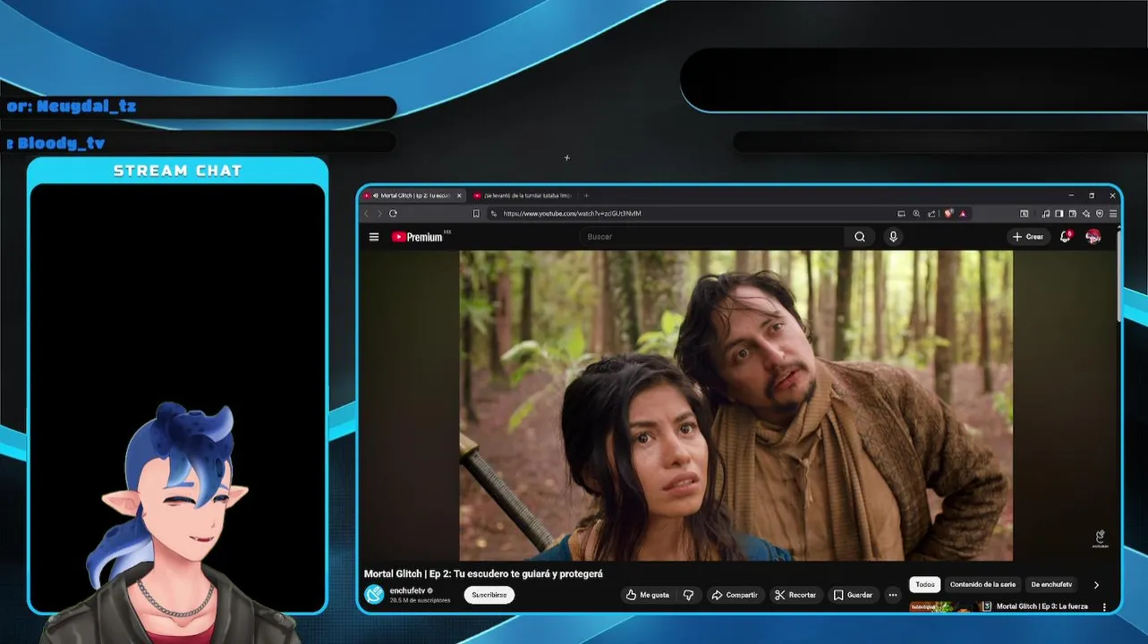The image size is (1148, 644).
Task: Select the Contenido de la serie chip
Action: pos(982,585)
